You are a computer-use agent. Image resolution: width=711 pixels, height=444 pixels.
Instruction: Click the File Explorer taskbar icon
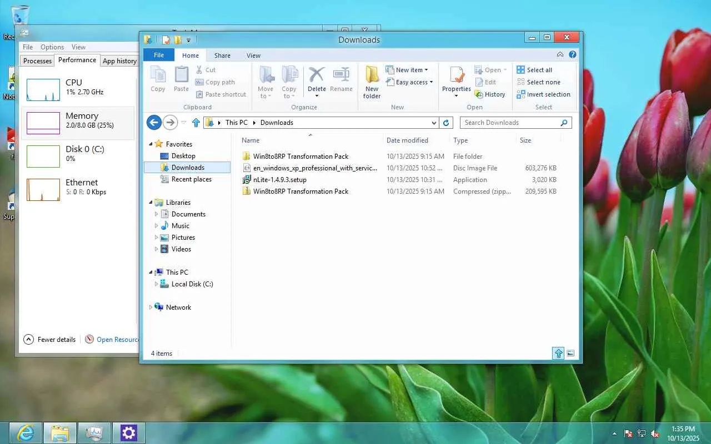60,433
